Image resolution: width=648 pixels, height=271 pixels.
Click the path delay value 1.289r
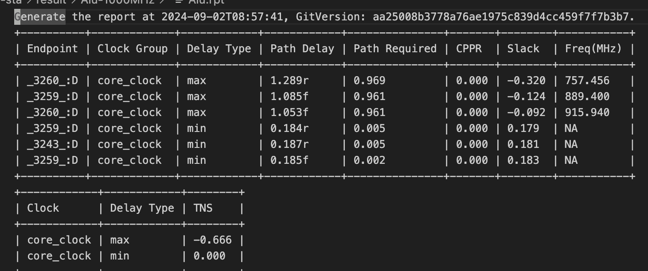coord(289,81)
